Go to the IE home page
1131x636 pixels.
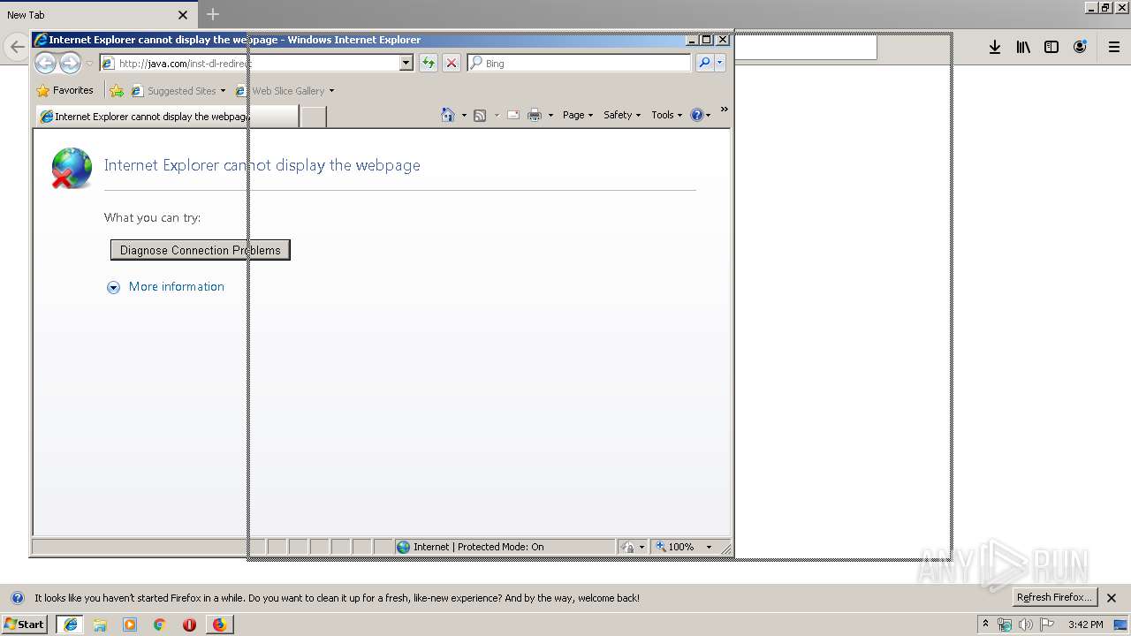[x=448, y=115]
